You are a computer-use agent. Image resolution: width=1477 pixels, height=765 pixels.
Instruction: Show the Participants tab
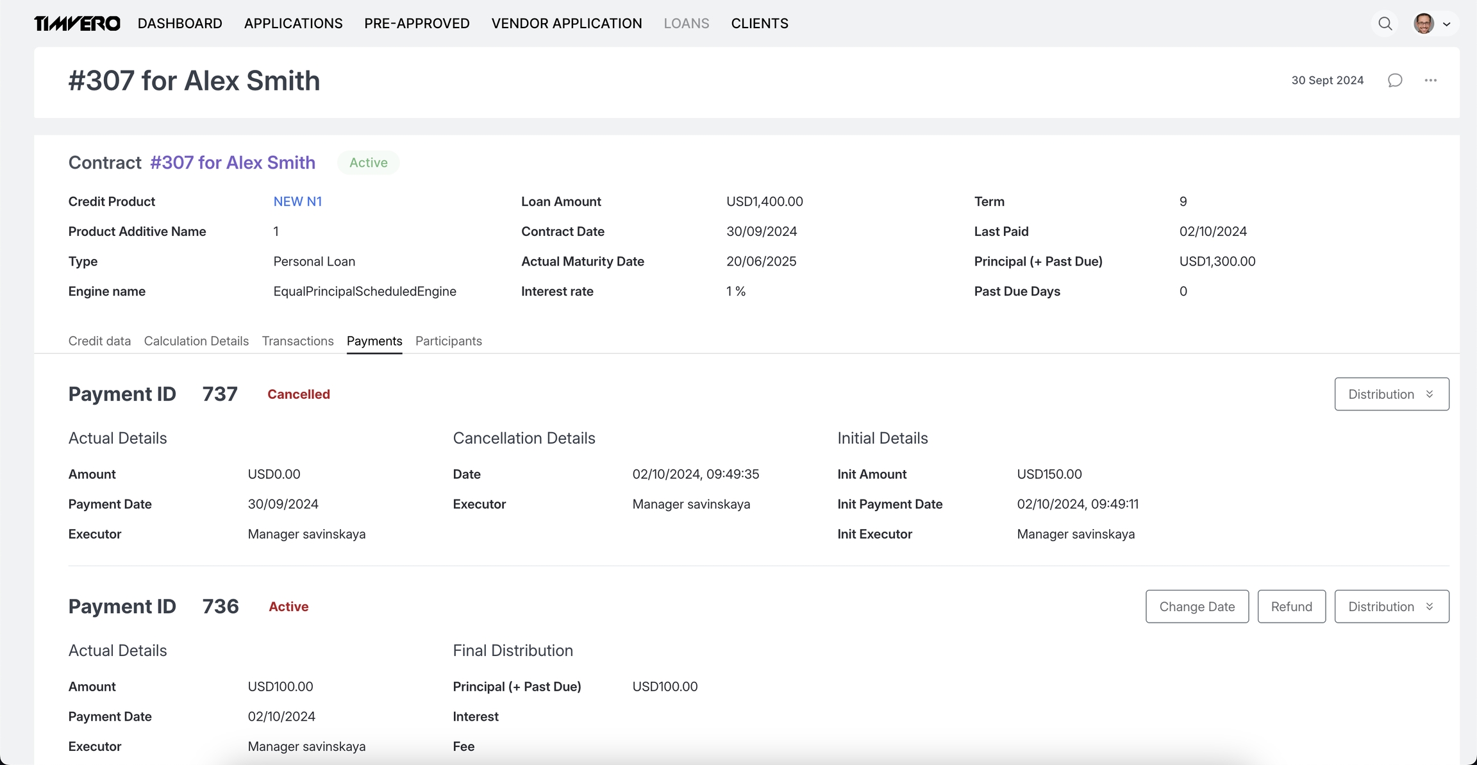[x=448, y=341]
